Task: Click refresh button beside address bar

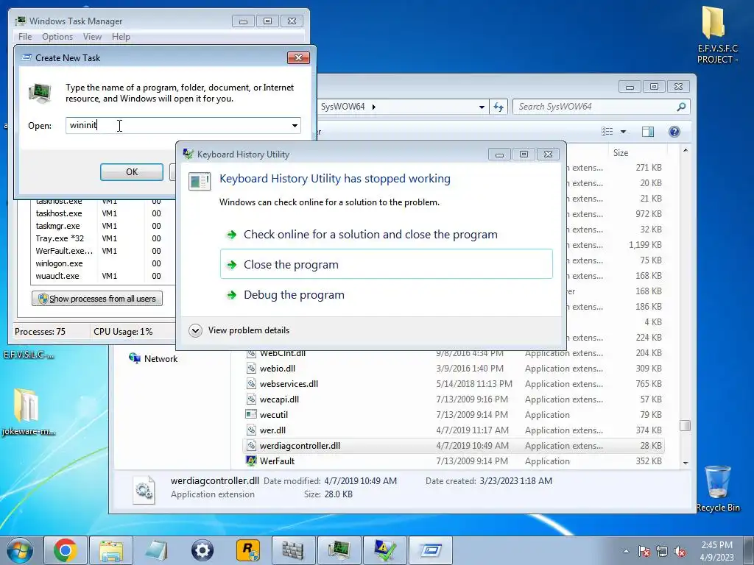Action: (498, 107)
